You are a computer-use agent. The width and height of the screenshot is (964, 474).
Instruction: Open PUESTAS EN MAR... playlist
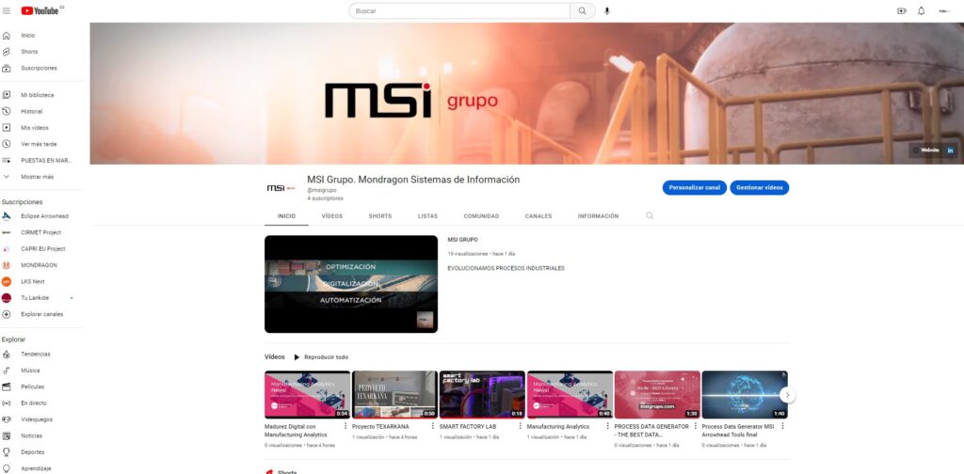(46, 160)
